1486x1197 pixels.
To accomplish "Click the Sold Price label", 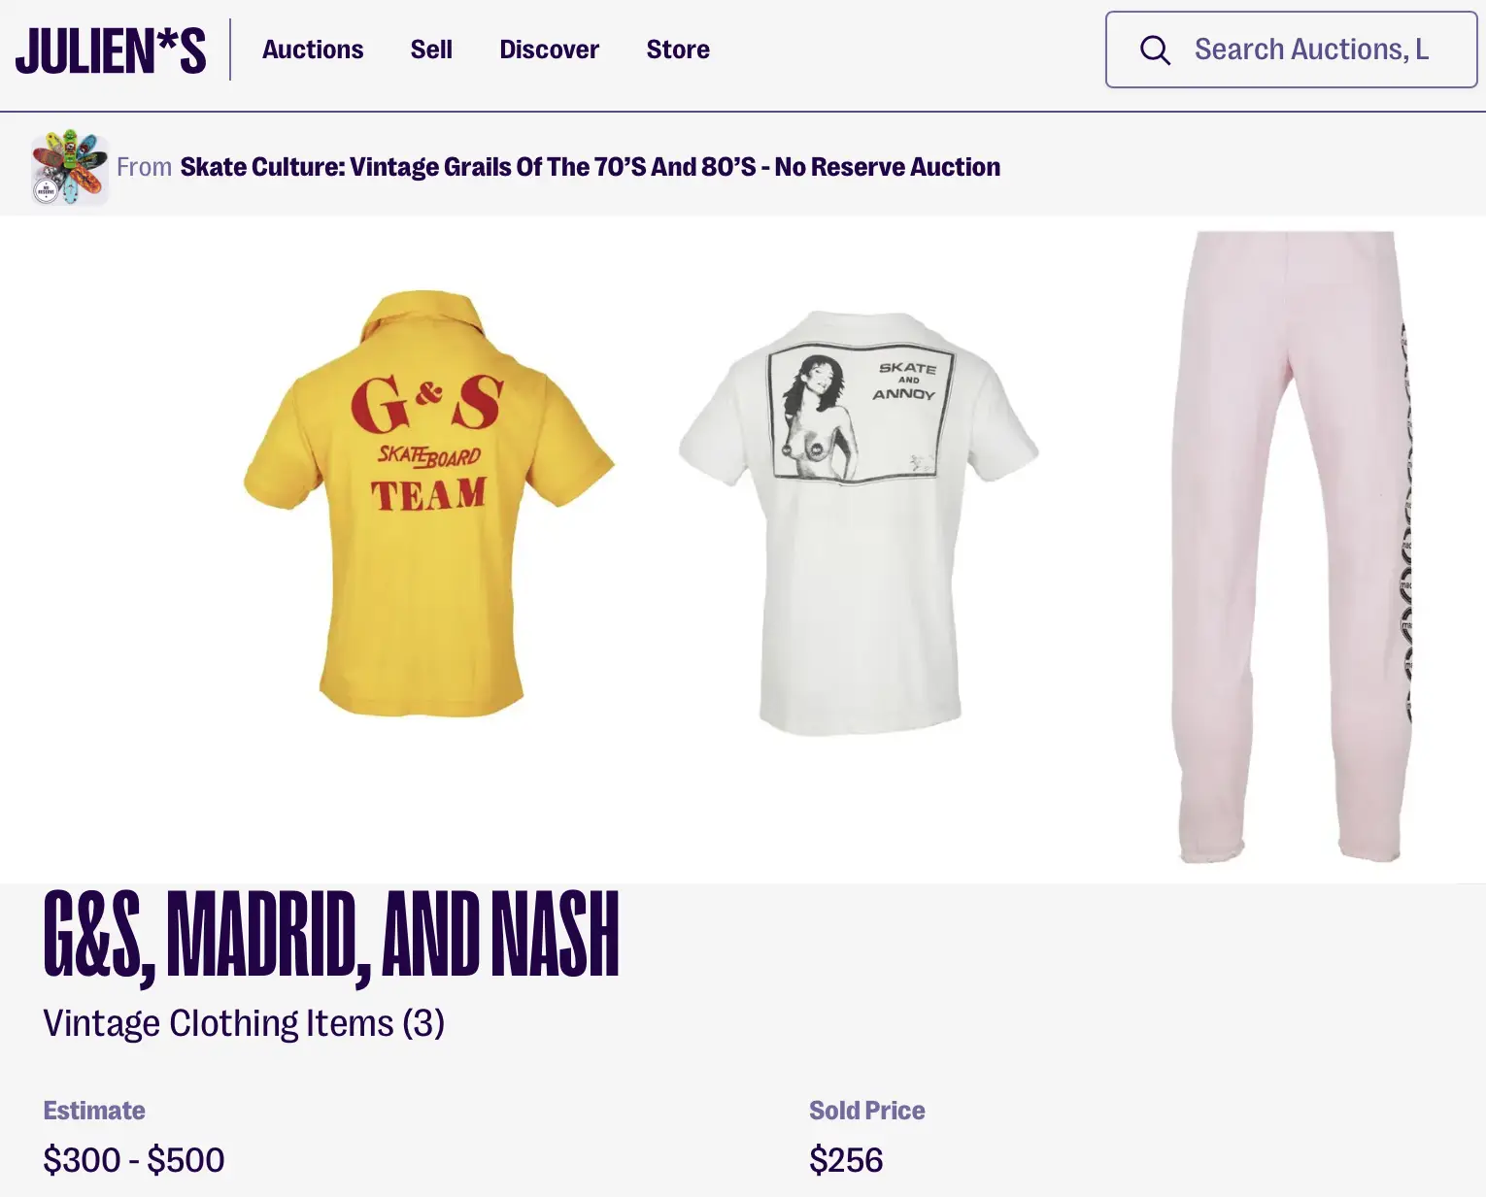I will point(866,1111).
